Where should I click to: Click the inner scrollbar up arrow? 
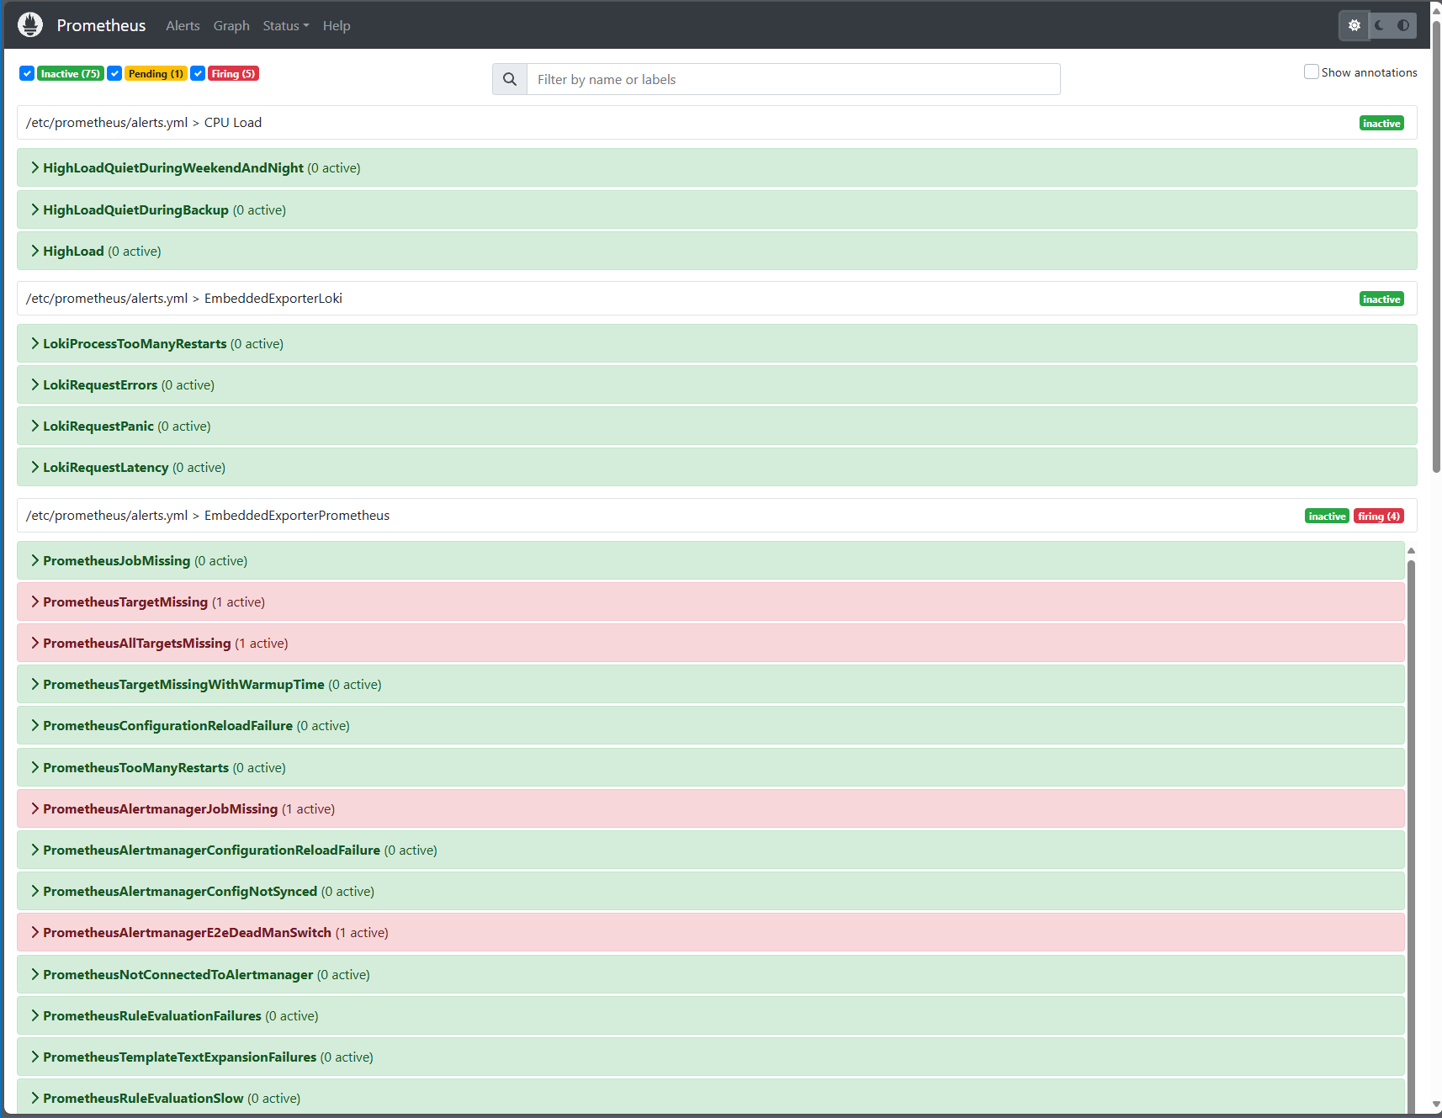(x=1411, y=550)
